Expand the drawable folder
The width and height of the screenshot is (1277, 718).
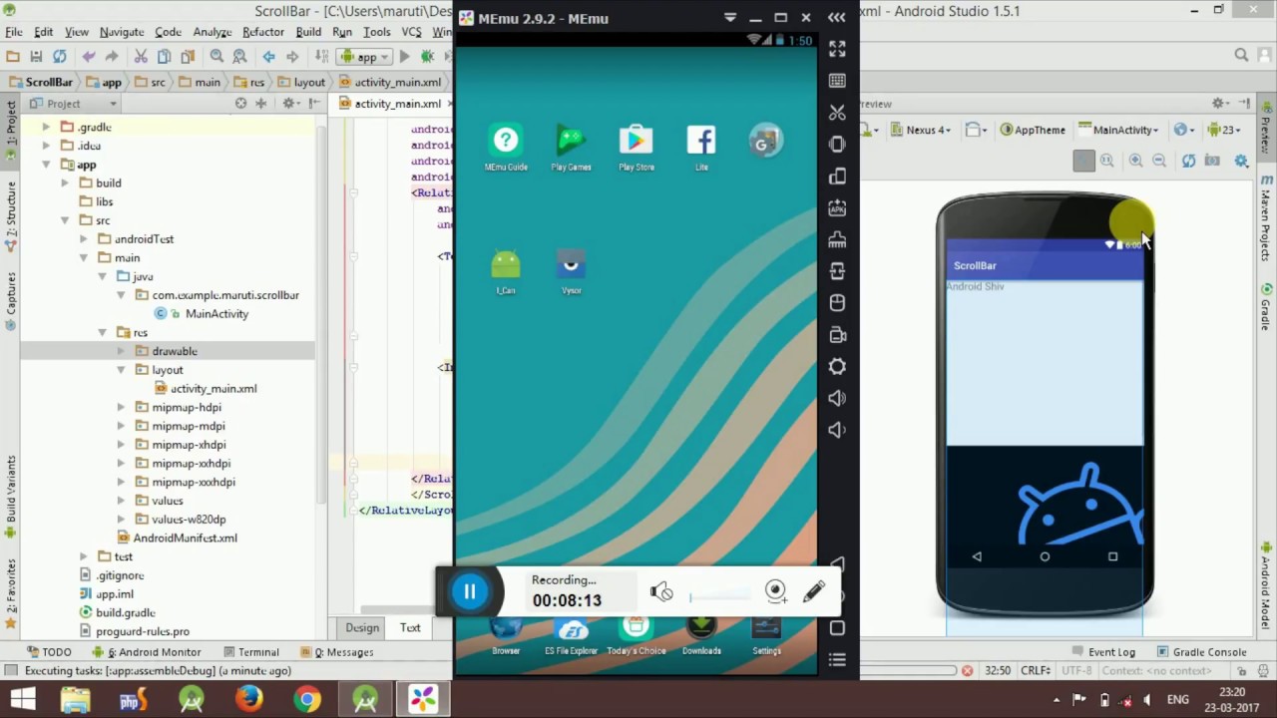point(121,351)
